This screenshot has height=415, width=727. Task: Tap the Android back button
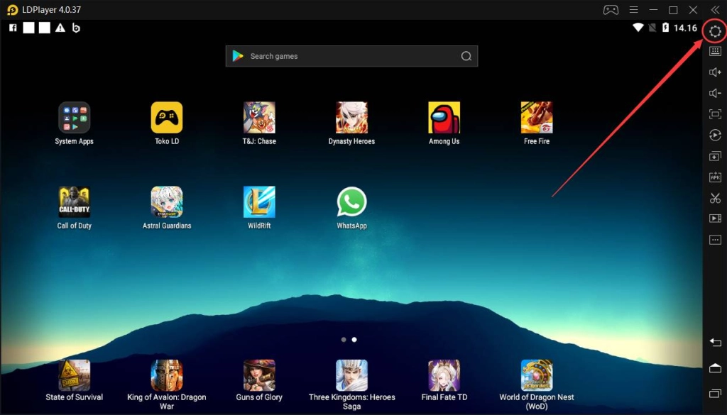tap(715, 342)
